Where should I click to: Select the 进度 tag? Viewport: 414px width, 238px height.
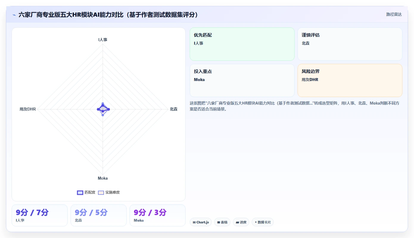pos(241,222)
